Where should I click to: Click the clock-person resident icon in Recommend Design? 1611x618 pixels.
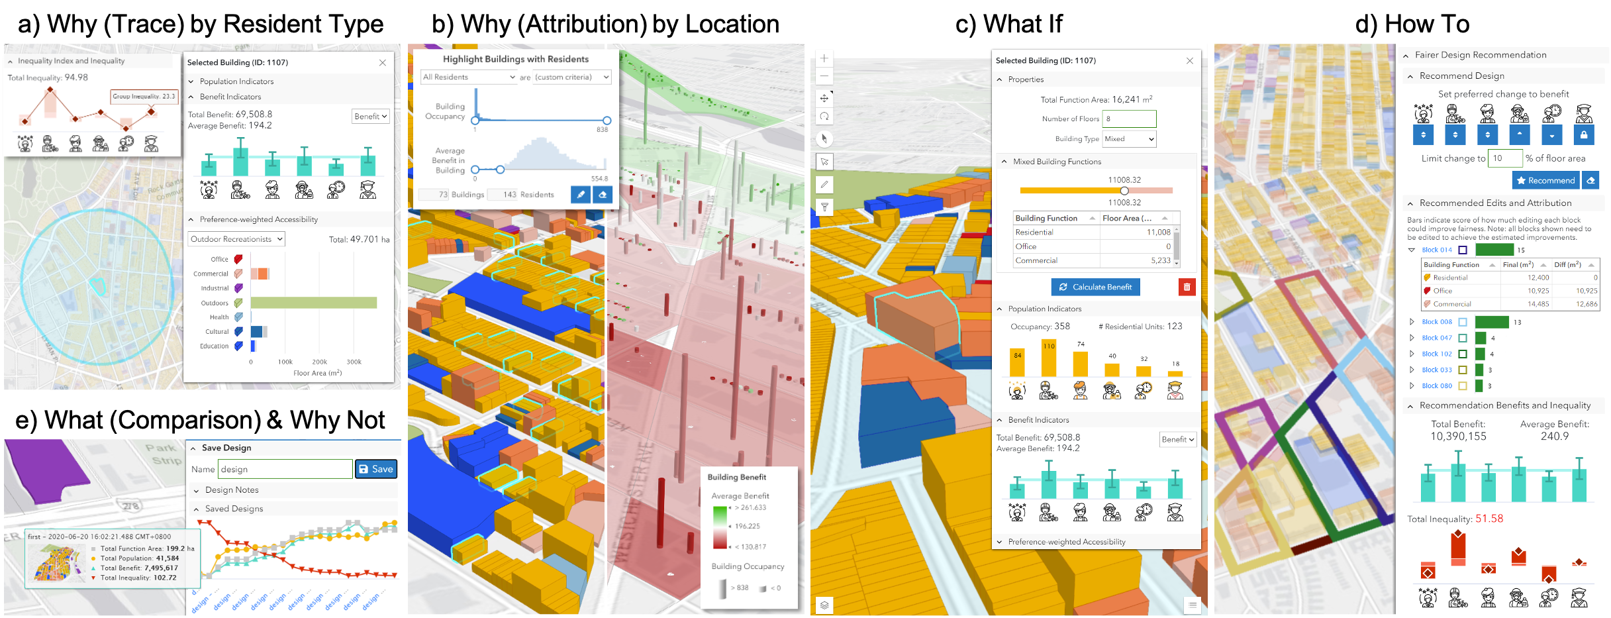click(x=1551, y=114)
